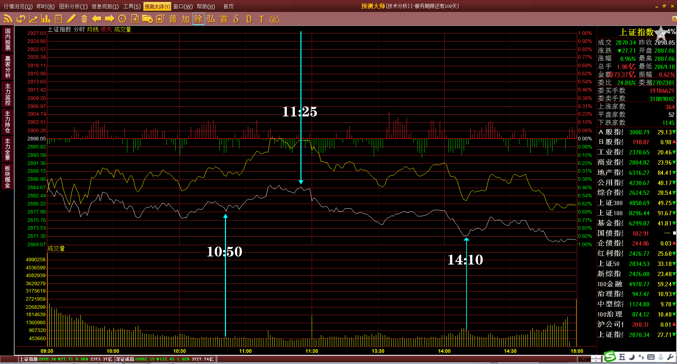Click 领先 legend label in chart header
The height and width of the screenshot is (364, 677).
(x=106, y=30)
